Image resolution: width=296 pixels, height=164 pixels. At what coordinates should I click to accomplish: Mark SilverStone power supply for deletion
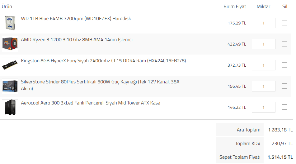coord(284,86)
